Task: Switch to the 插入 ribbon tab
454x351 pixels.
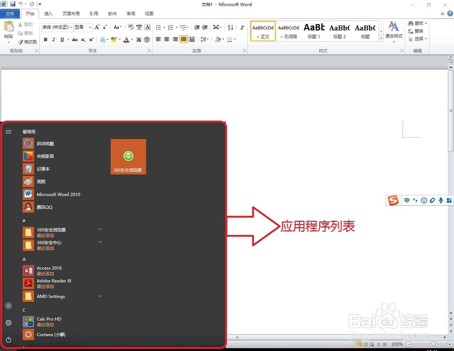Action: [x=49, y=13]
